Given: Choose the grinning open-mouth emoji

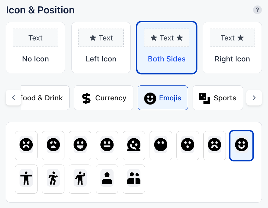Looking at the screenshot, I should [80, 145].
